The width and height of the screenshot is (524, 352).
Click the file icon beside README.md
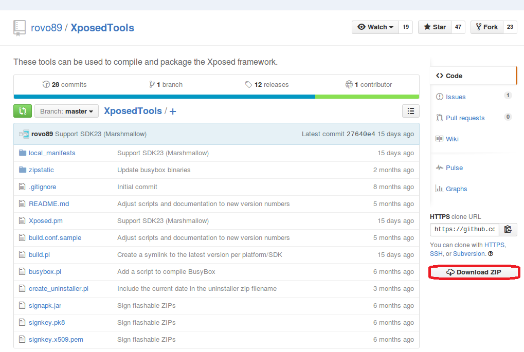click(x=22, y=203)
